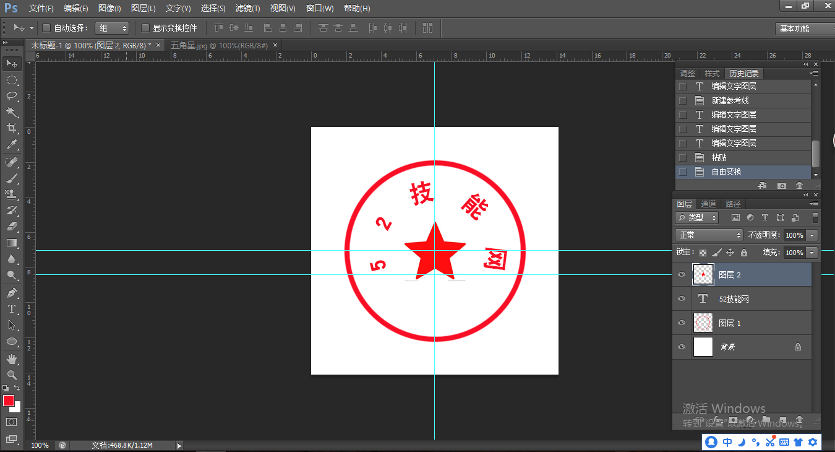Select the Dodge tool

click(x=12, y=275)
